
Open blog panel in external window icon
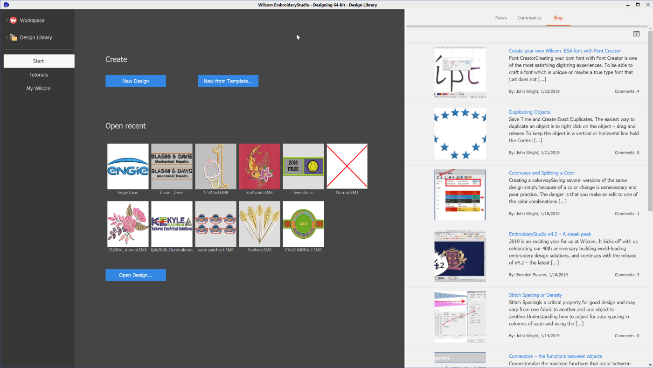pyautogui.click(x=636, y=34)
